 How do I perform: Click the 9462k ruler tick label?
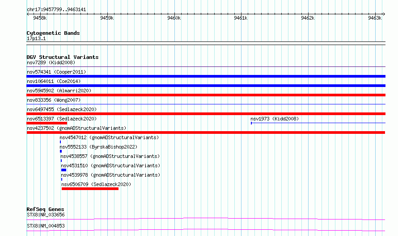[x=308, y=18]
